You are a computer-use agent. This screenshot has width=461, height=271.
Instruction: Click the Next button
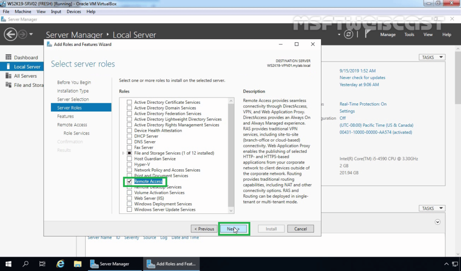tap(233, 229)
